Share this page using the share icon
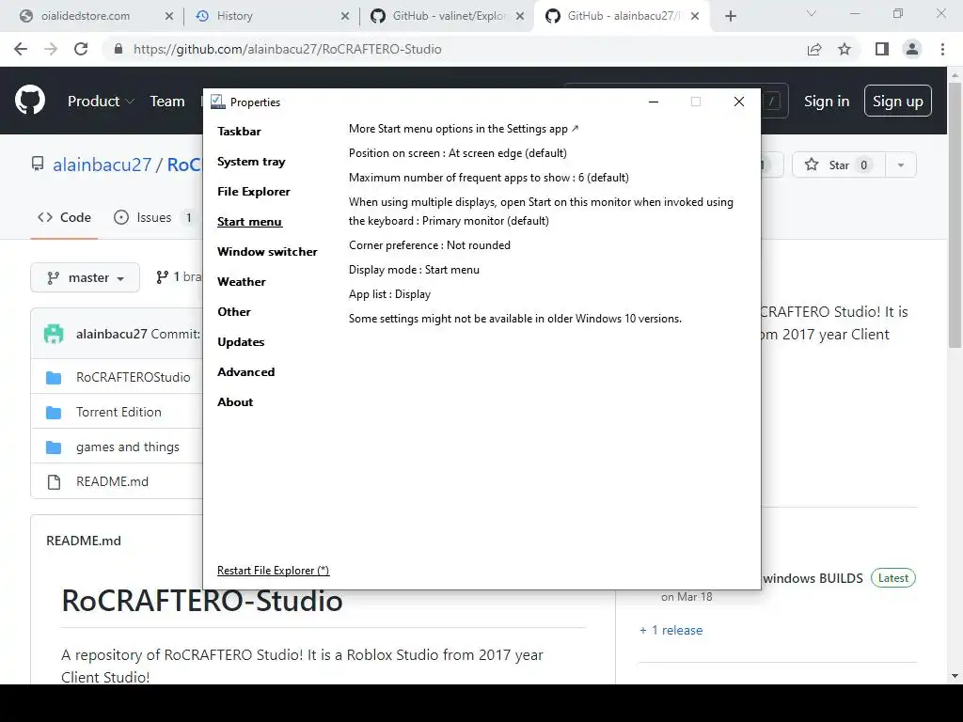963x722 pixels. (814, 49)
